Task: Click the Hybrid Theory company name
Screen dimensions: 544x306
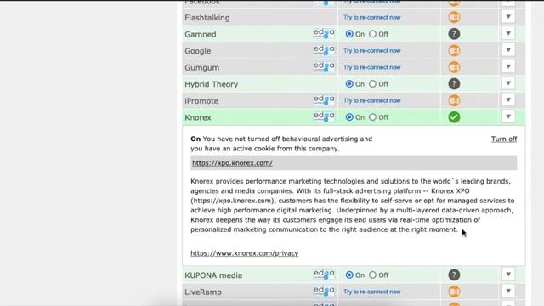Action: (212, 85)
